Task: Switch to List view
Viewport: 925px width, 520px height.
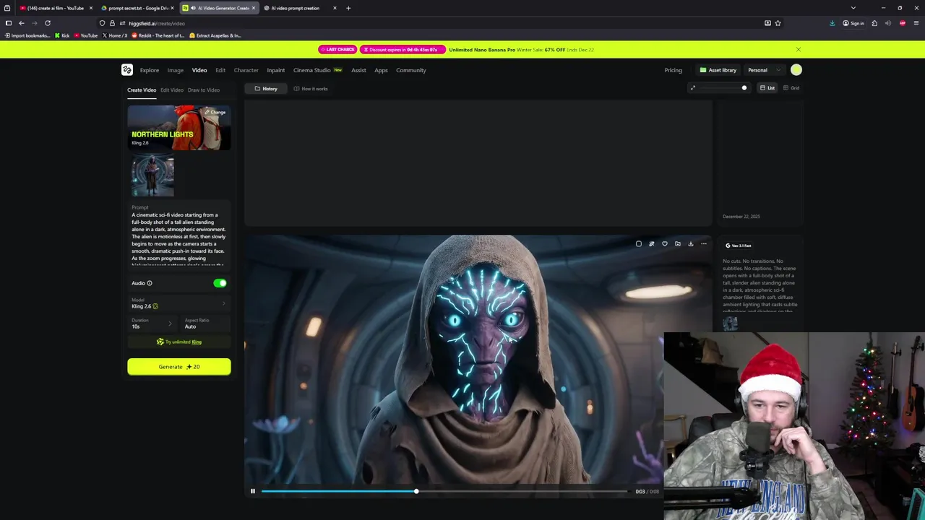Action: point(767,88)
